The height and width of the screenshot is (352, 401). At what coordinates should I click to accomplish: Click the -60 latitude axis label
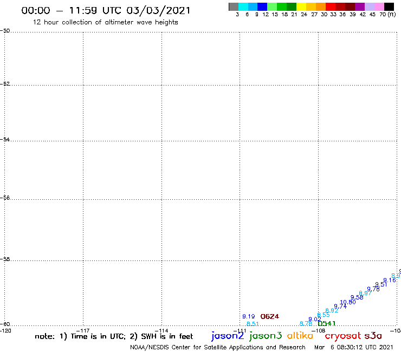click(5, 324)
